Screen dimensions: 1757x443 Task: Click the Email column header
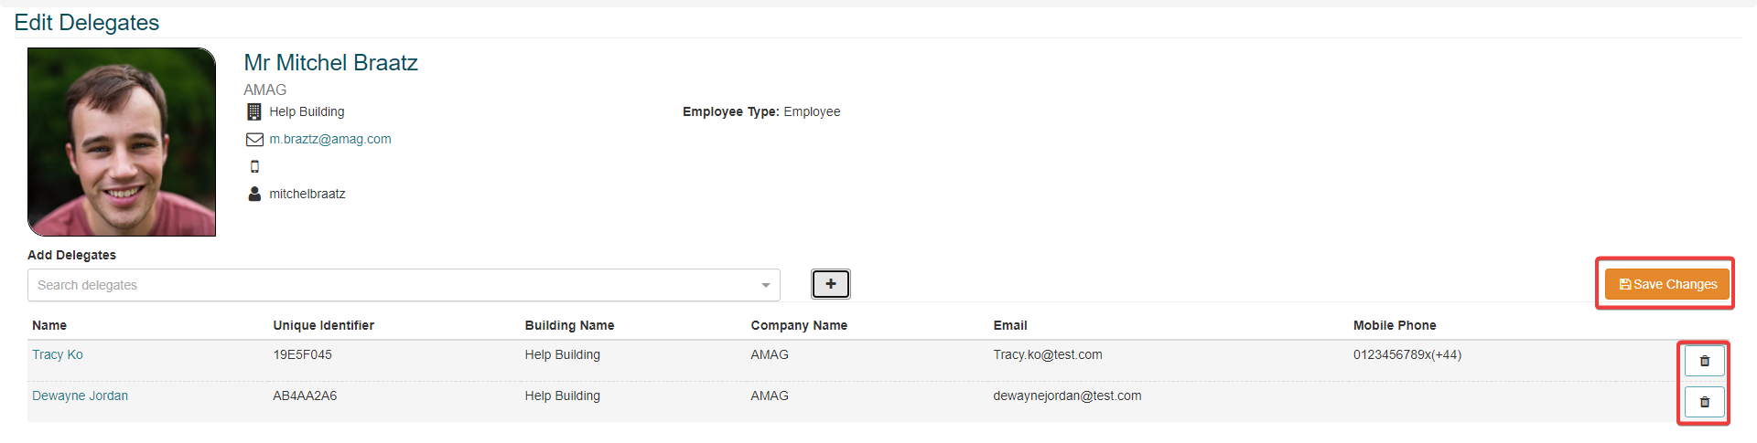[x=1010, y=325]
